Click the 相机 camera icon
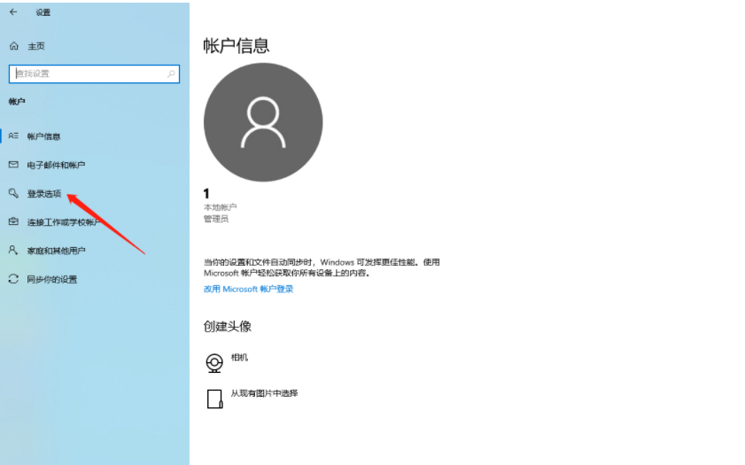745x465 pixels. [x=214, y=363]
